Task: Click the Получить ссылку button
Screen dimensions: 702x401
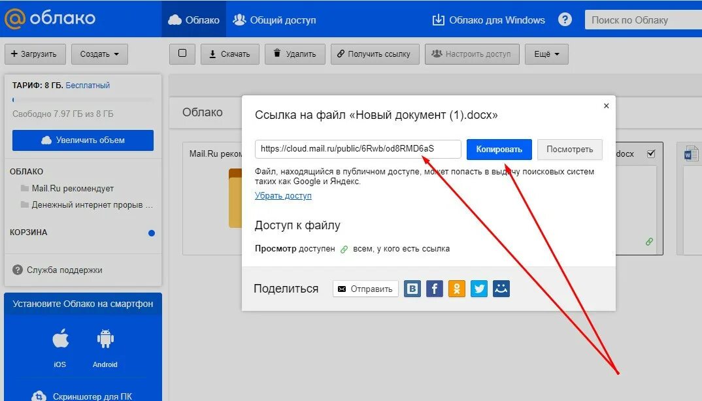Action: 375,54
